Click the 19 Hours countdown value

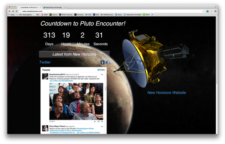(66, 35)
